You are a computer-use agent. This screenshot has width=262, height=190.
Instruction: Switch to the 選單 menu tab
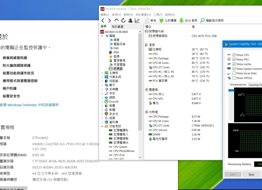point(103,26)
